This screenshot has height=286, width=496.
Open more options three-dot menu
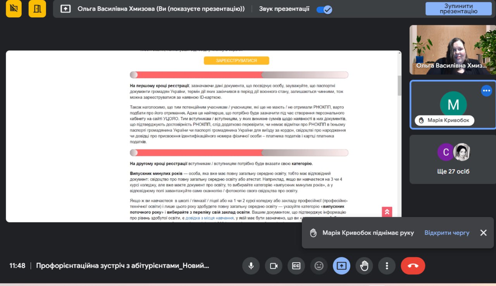(x=387, y=266)
